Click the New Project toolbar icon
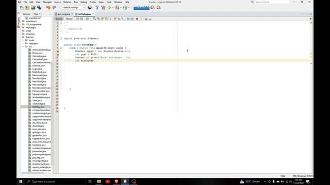The width and height of the screenshot is (330, 185). tap(27, 8)
